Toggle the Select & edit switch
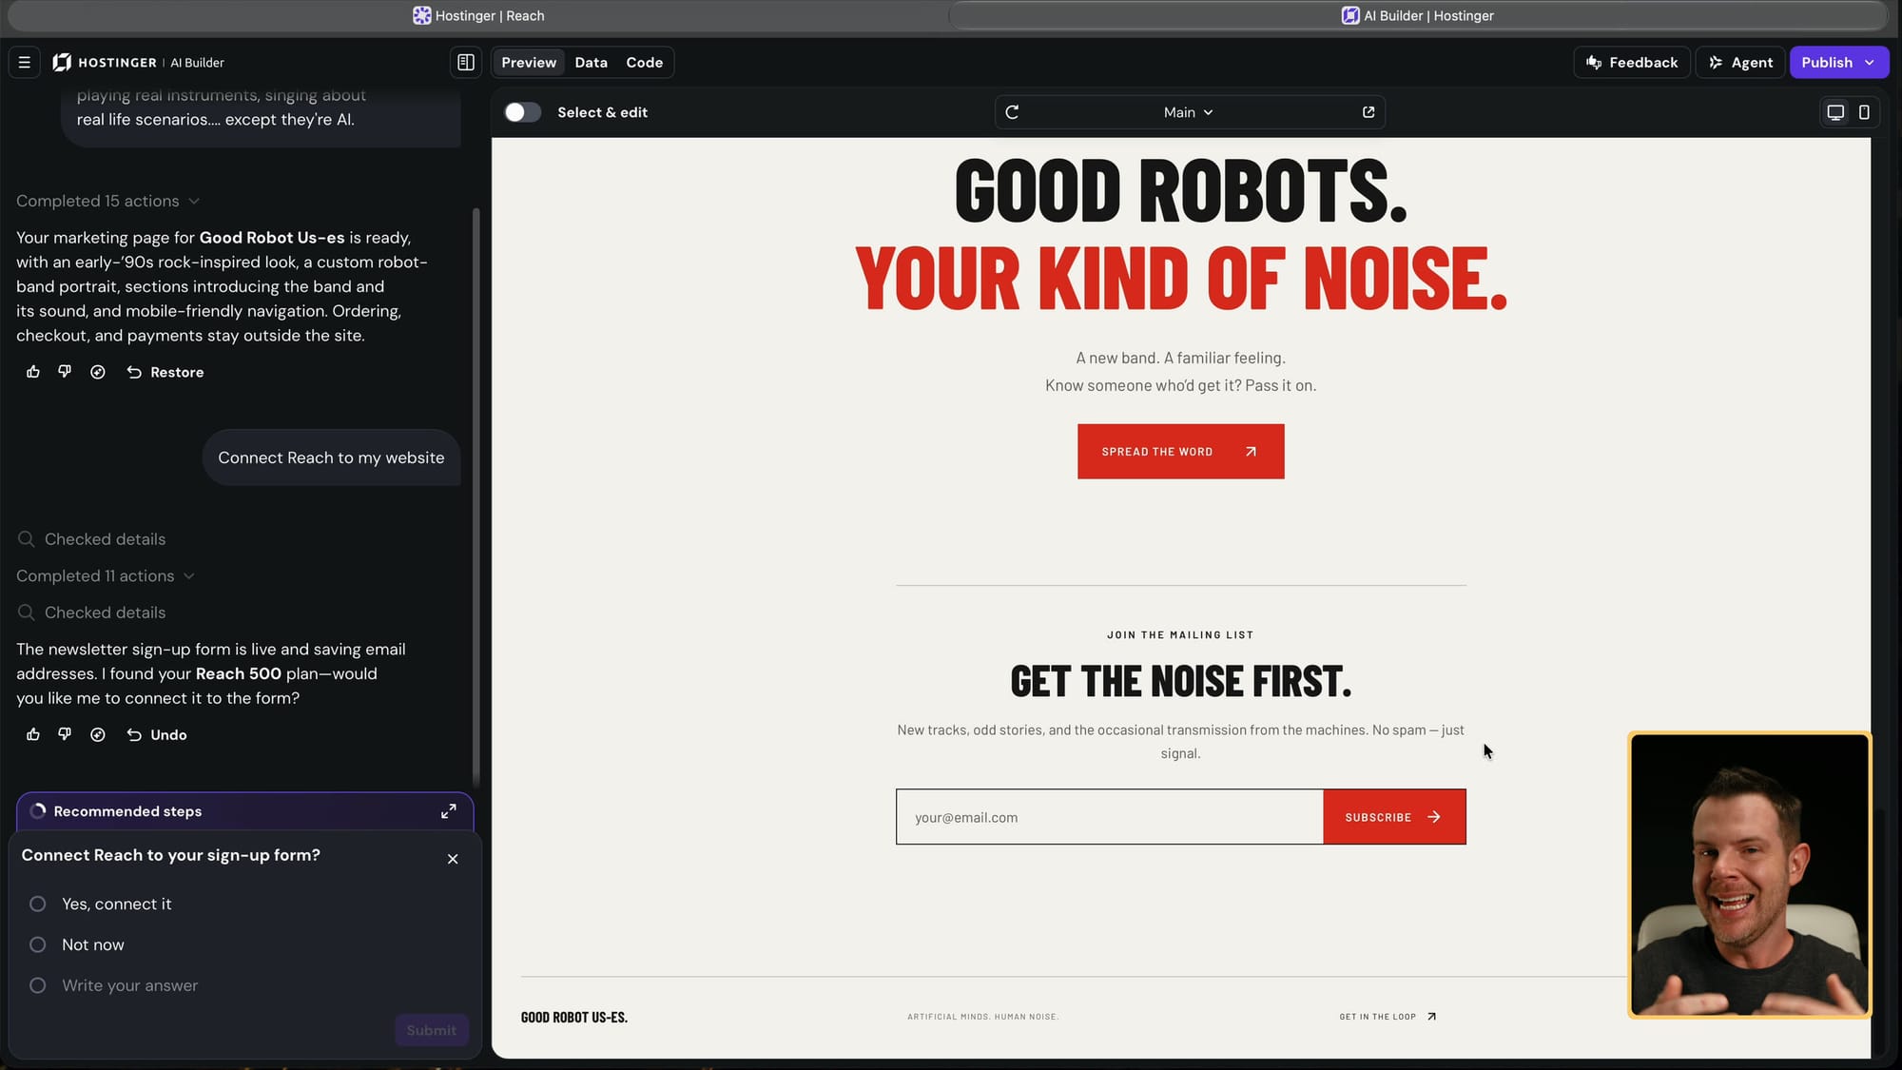Image resolution: width=1902 pixels, height=1070 pixels. pos(522,112)
